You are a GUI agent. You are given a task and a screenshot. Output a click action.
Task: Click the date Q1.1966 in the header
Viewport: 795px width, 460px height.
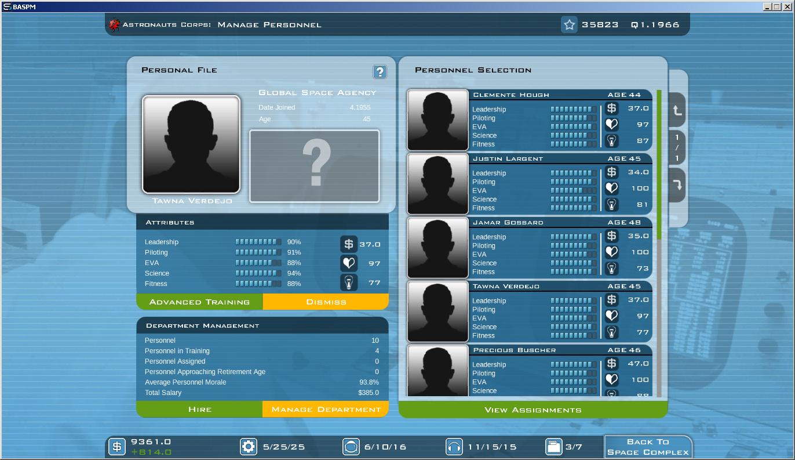click(655, 25)
